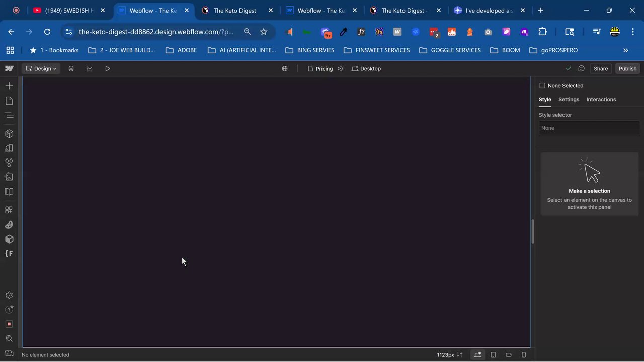Open the Apps panel
This screenshot has width=644, height=362.
9,210
